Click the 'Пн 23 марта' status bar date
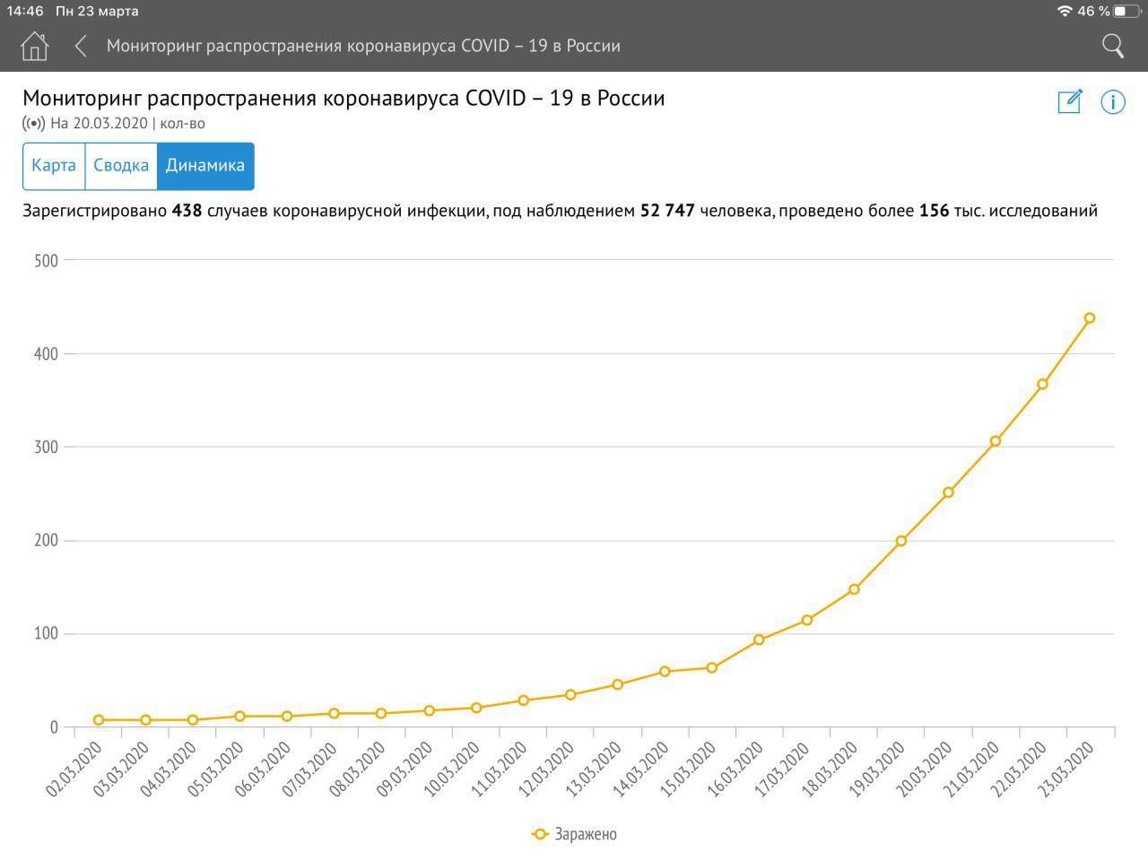 [97, 12]
